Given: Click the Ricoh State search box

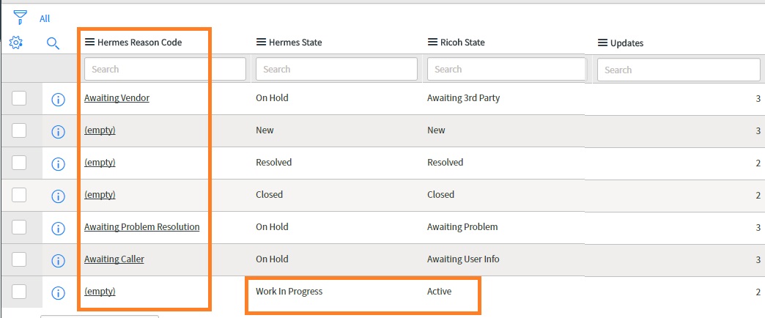Looking at the screenshot, I should [506, 70].
